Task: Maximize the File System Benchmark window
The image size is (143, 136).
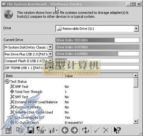Action: tap(133, 4)
